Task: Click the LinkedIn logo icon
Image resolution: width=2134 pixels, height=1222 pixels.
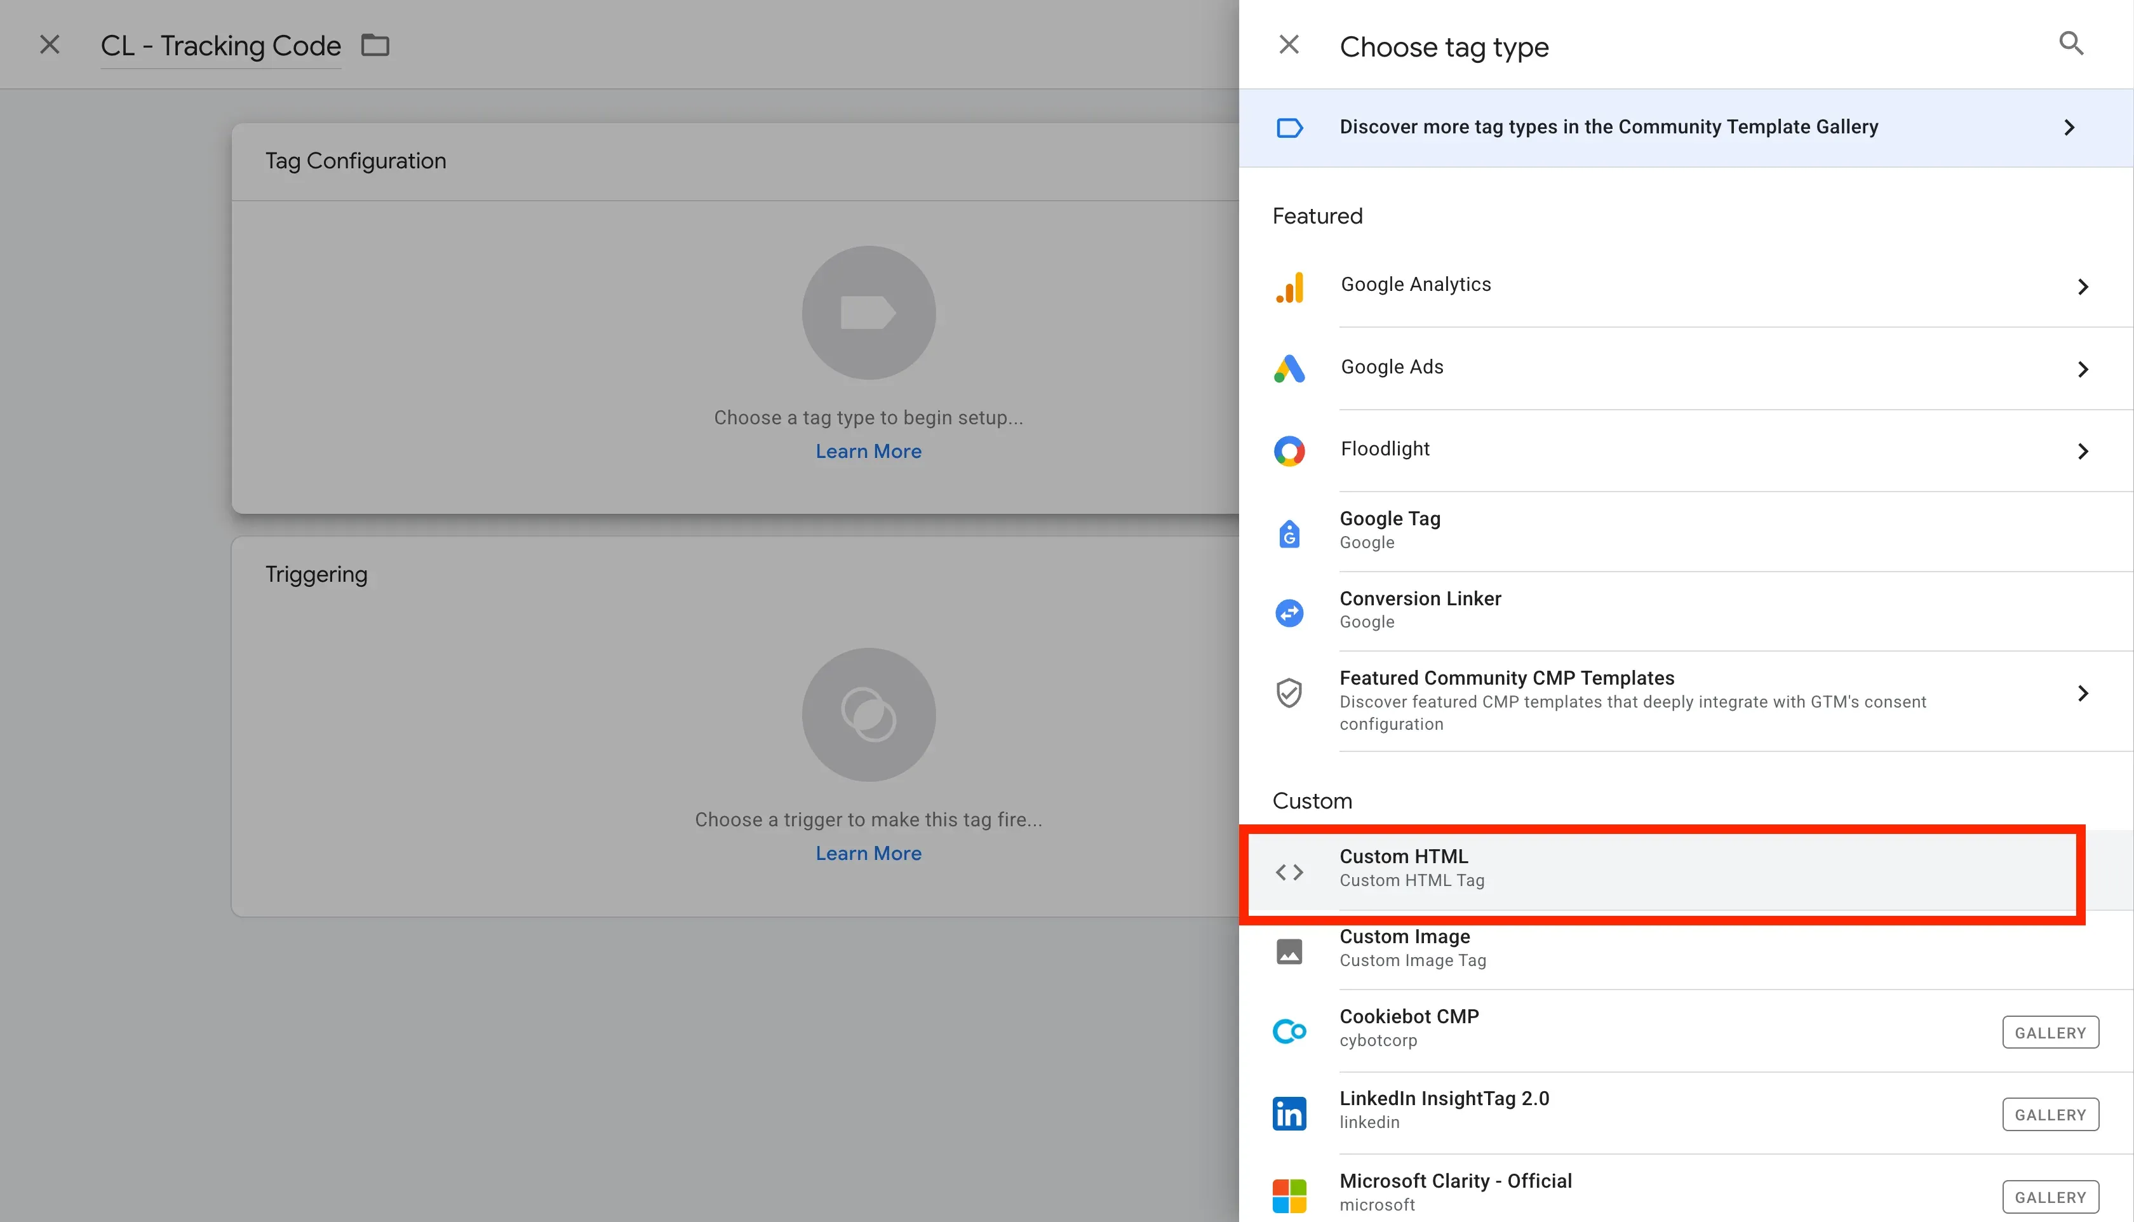Action: point(1289,1114)
